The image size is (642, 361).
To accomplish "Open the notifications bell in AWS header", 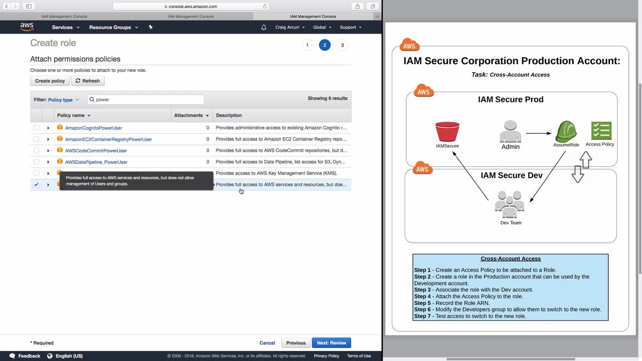I will point(264,27).
